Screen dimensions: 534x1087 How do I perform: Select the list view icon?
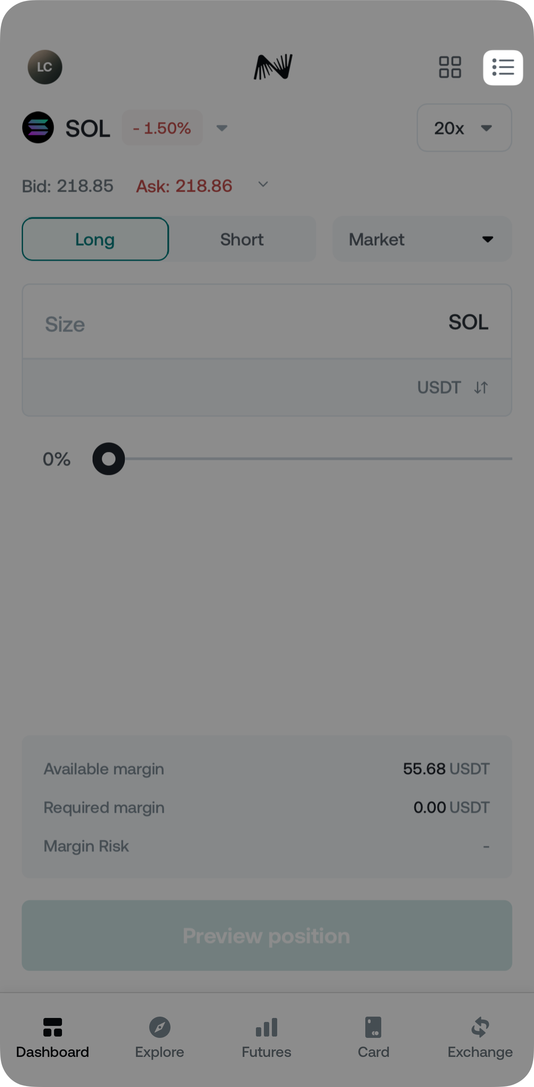(x=503, y=67)
